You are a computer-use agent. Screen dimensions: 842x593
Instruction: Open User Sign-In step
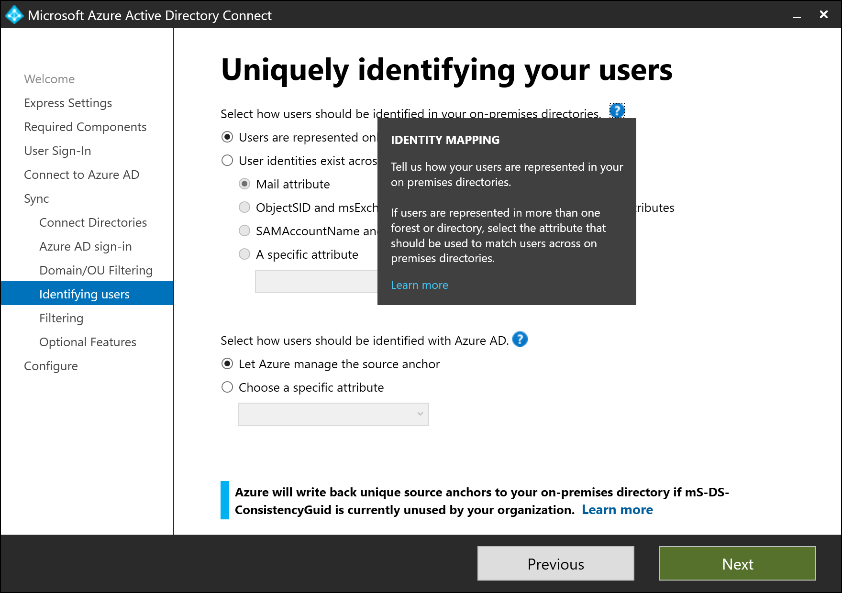(x=57, y=151)
